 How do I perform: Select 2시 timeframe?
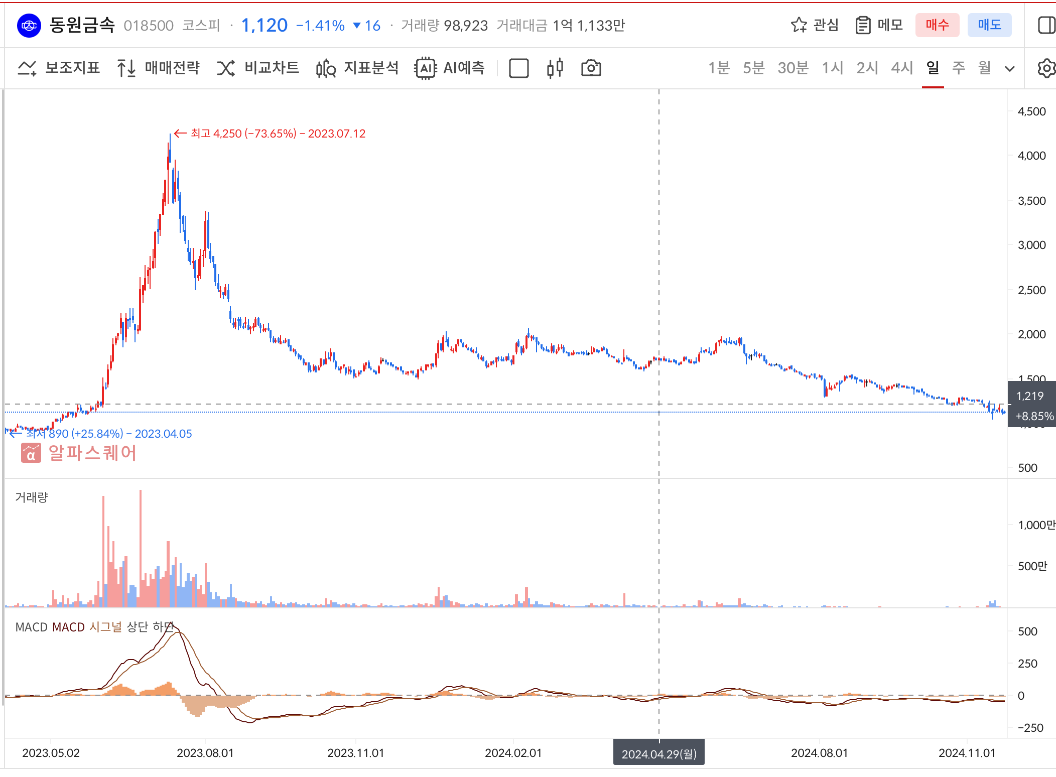pyautogui.click(x=867, y=68)
